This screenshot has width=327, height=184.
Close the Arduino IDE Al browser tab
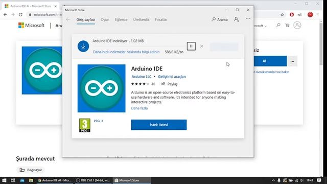coord(56,6)
